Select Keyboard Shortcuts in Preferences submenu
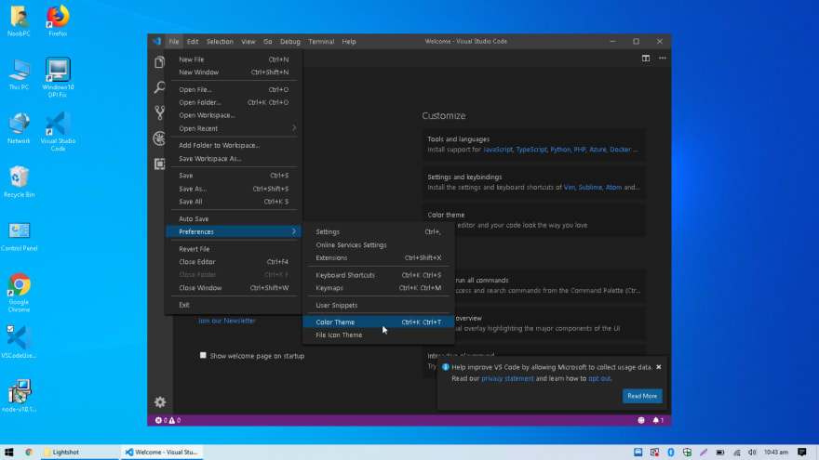819x460 pixels. pyautogui.click(x=378, y=275)
